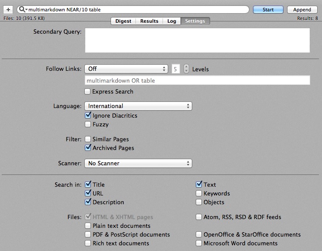Viewport: 322px width, 251px height.
Task: Open the Language dropdown
Action: 138,106
